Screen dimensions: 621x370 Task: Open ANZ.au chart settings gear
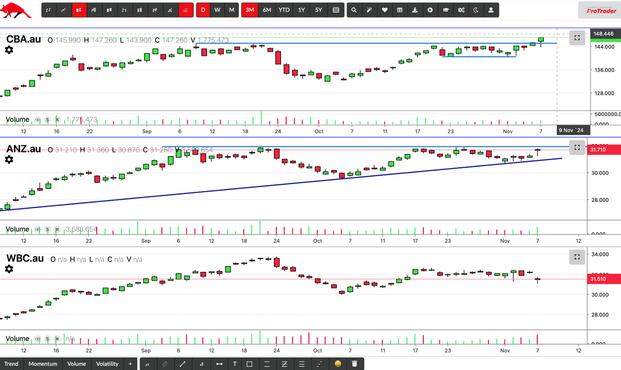9,159
